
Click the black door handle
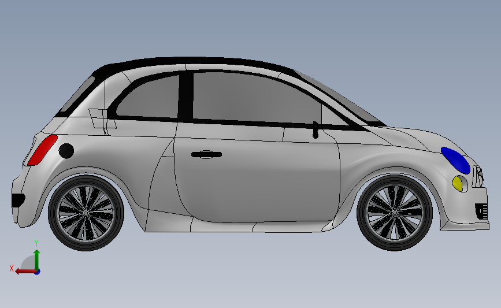[x=206, y=155]
